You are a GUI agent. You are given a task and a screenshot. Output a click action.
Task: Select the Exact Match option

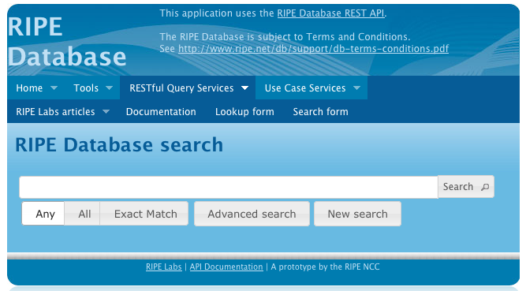coord(144,214)
